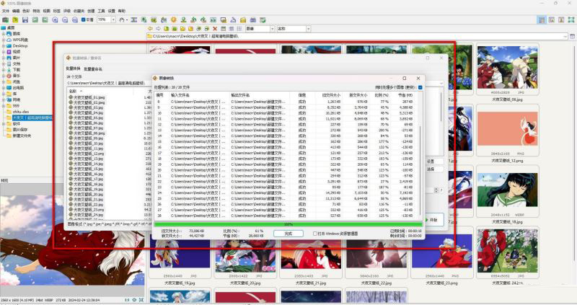Click the fit-to-width toolbar icon
The width and height of the screenshot is (577, 305).
(x=134, y=20)
